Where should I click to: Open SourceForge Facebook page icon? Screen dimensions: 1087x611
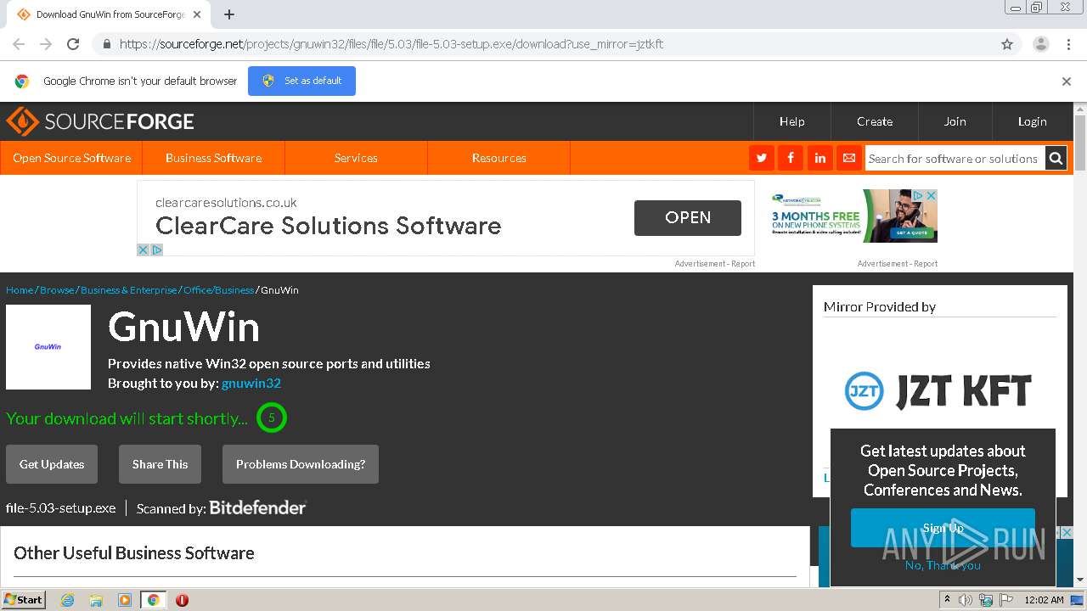[791, 158]
